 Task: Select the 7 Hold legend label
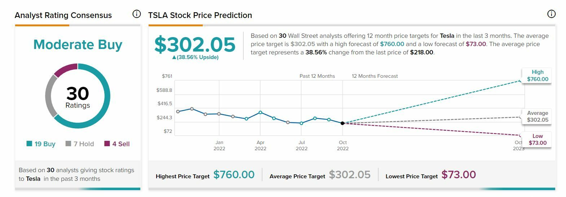tap(84, 144)
